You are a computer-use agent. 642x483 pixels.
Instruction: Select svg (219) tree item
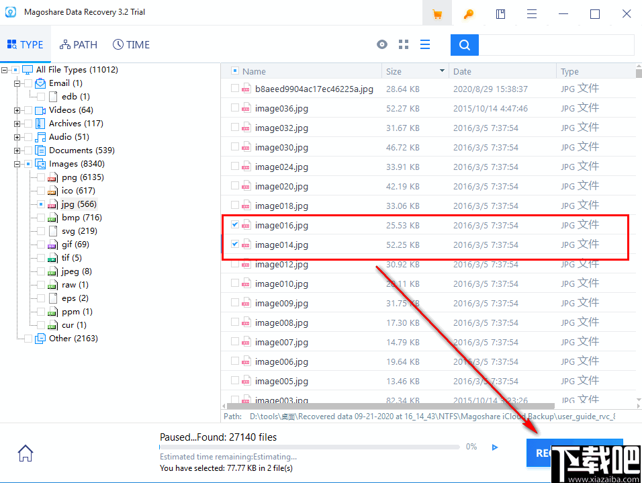coord(79,231)
